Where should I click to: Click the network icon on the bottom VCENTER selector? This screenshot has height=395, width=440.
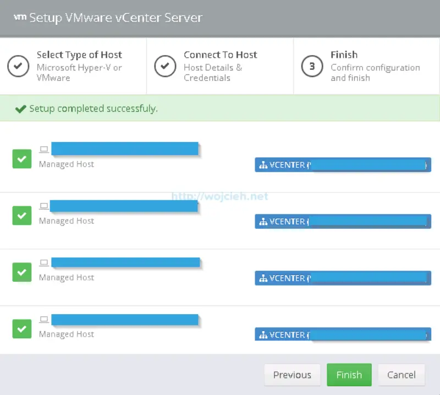click(x=263, y=334)
